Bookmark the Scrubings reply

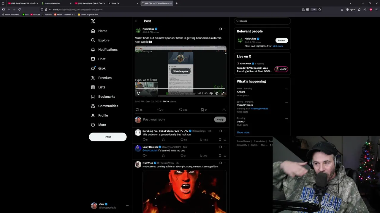click(x=220, y=140)
